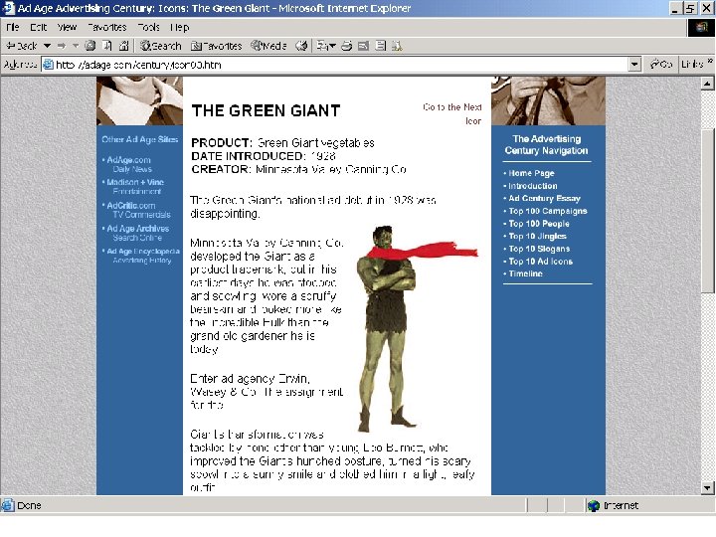716x537 pixels.
Task: Click the PRODUCT label text
Action: coord(222,143)
